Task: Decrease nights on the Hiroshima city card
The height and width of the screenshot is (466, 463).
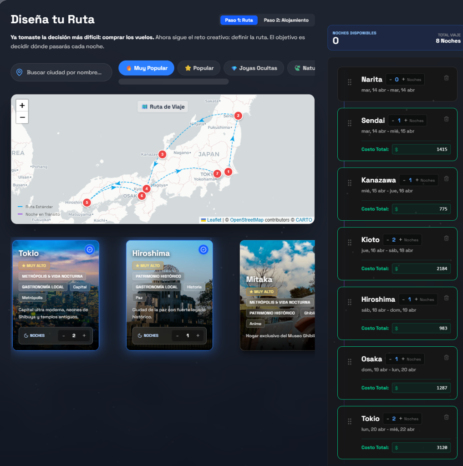Action: pos(177,336)
